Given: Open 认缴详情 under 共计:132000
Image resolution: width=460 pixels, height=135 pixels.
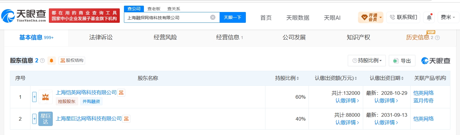Looking at the screenshot, I should click(347, 101).
